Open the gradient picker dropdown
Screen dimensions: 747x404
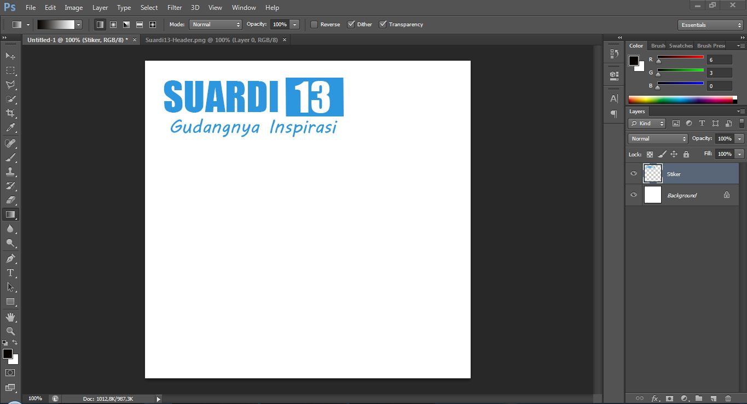(x=78, y=24)
